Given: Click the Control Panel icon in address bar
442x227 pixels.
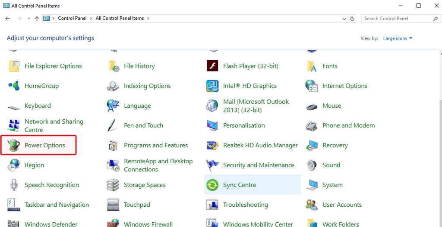Looking at the screenshot, I should point(47,18).
